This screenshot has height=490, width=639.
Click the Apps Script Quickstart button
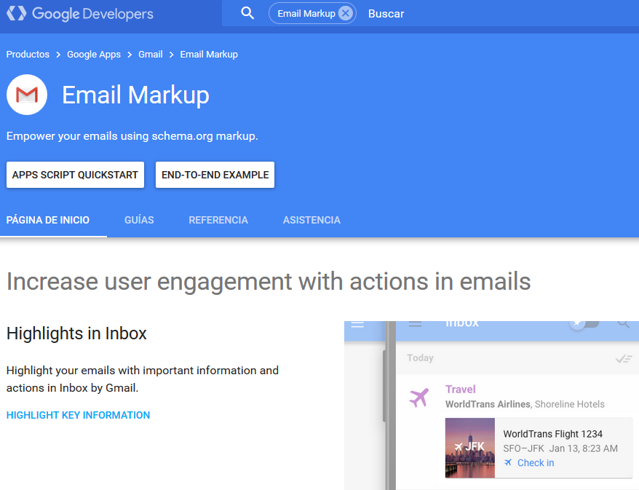pyautogui.click(x=76, y=175)
